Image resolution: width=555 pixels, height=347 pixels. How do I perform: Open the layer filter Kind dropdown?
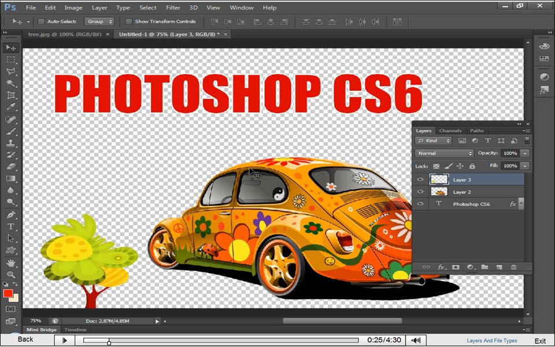tap(433, 141)
